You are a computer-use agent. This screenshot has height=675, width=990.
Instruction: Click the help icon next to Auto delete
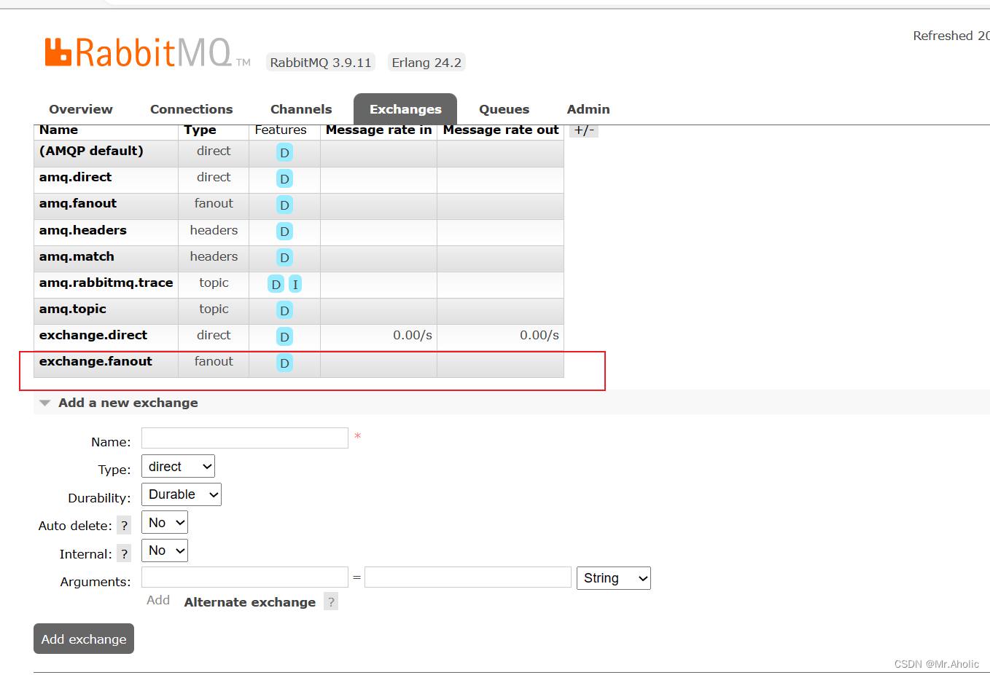(124, 525)
